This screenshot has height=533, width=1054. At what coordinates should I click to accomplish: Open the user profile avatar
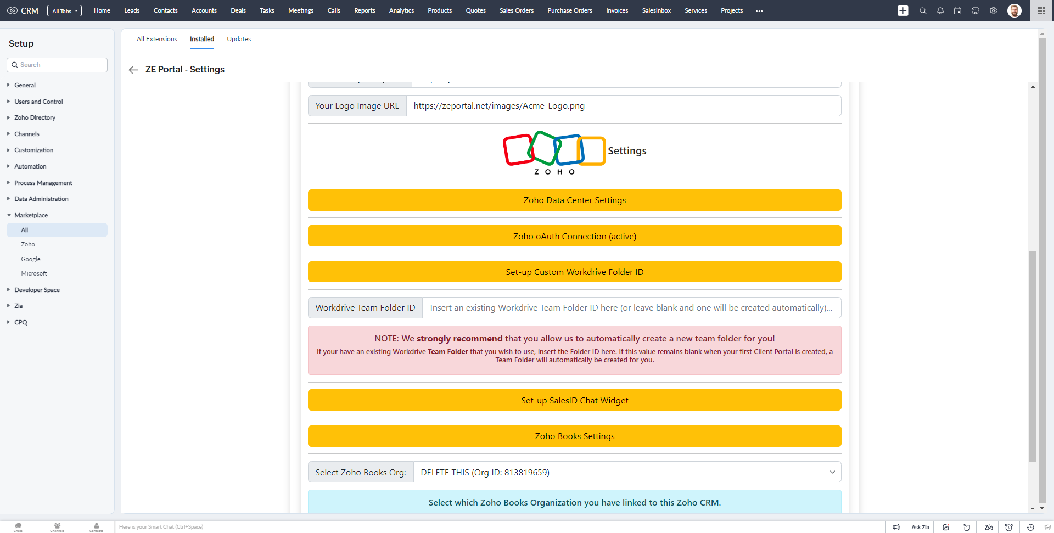[1014, 11]
